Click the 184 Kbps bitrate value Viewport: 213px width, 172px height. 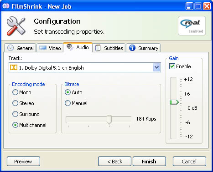point(146,119)
